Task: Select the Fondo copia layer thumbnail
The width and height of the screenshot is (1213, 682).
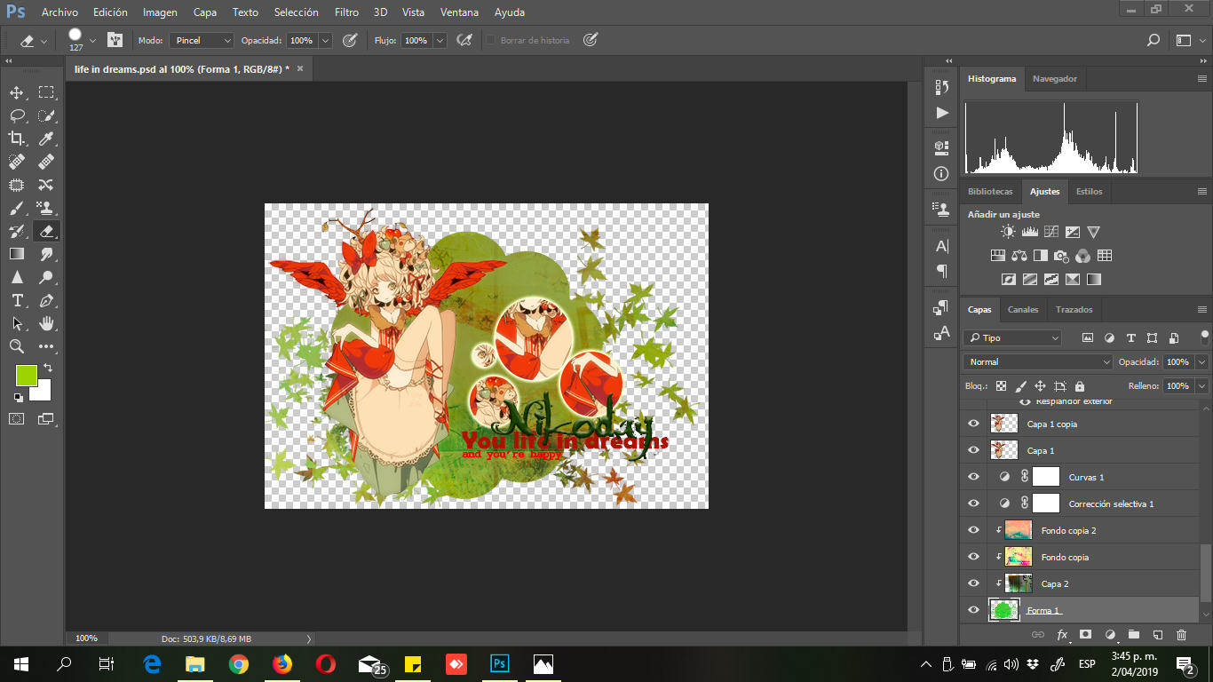Action: pyautogui.click(x=1019, y=557)
